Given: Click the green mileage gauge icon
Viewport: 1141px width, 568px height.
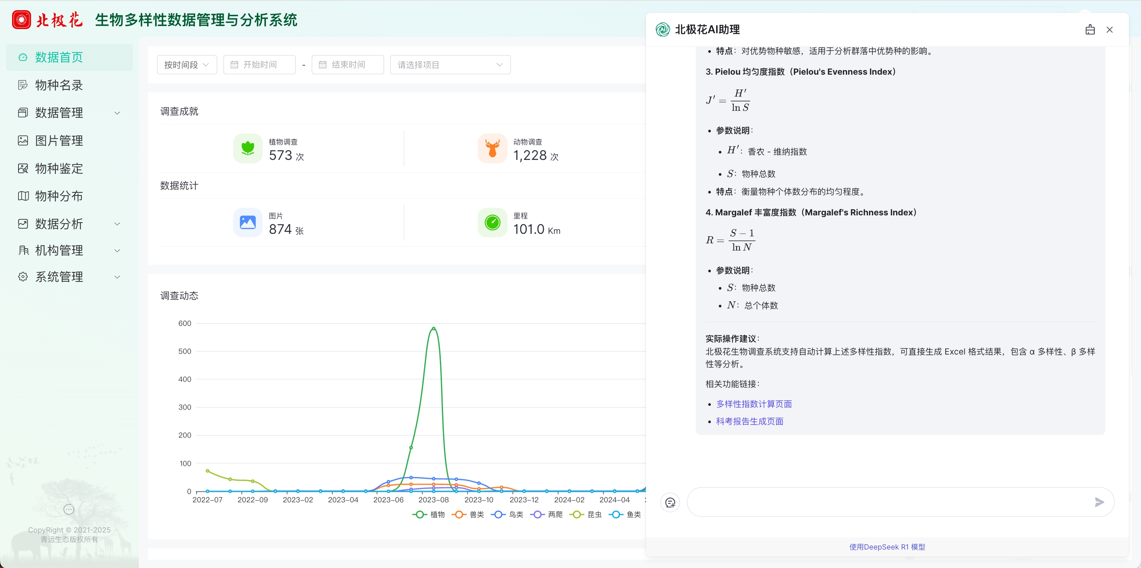Looking at the screenshot, I should (x=492, y=222).
